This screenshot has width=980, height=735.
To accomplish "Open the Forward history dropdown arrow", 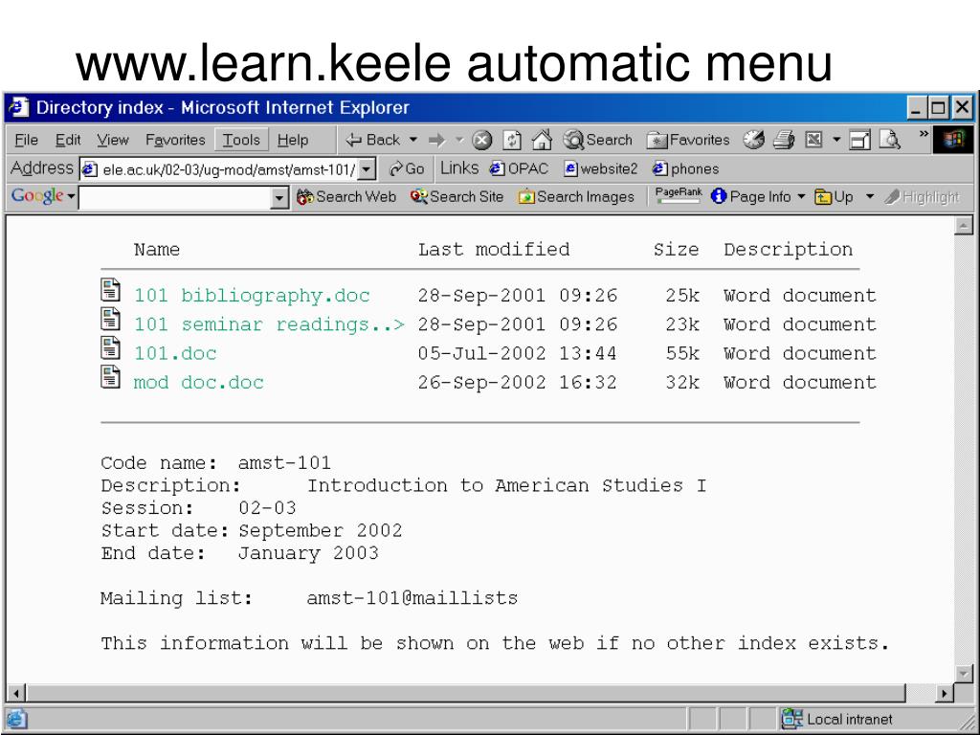I will [459, 140].
